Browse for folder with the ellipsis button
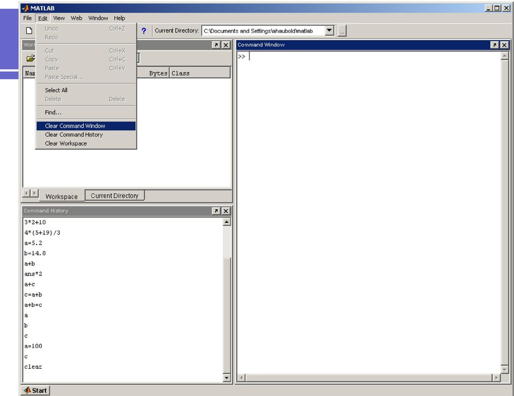Image resolution: width=514 pixels, height=396 pixels. [x=342, y=31]
